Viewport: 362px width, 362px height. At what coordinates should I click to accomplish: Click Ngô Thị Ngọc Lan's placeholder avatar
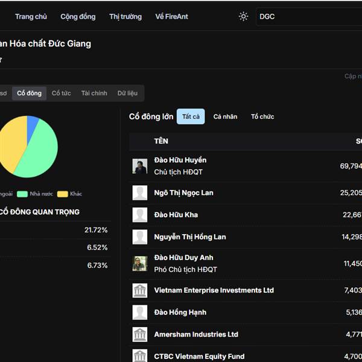tap(140, 193)
